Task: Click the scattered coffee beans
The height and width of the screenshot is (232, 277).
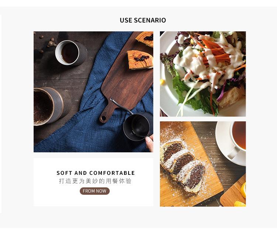Action: [46, 42]
